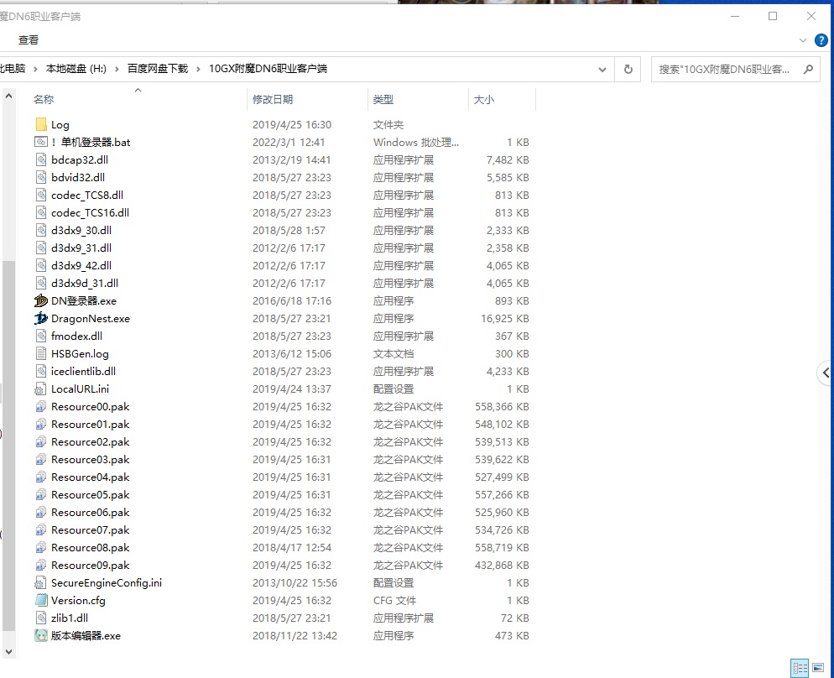The width and height of the screenshot is (834, 678).
Task: Click the 432,868 KB size value
Action: click(x=502, y=566)
